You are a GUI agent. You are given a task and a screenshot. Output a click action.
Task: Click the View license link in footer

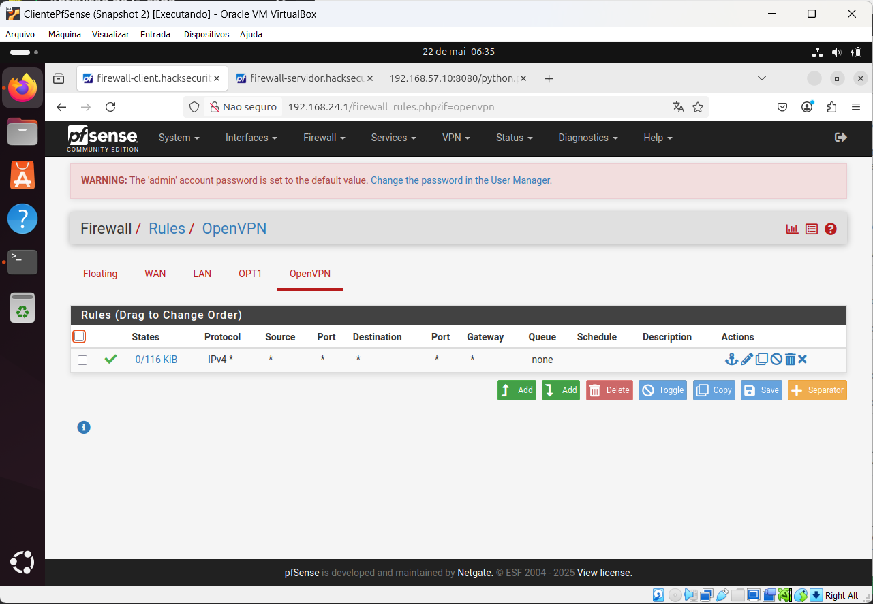[x=604, y=573]
